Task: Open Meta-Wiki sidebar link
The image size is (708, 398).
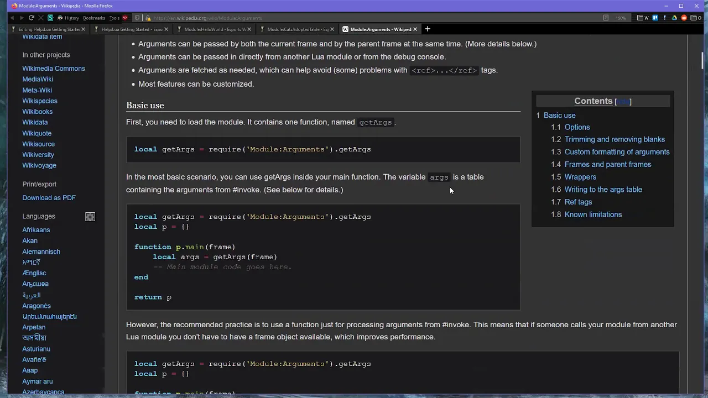Action: (x=37, y=90)
